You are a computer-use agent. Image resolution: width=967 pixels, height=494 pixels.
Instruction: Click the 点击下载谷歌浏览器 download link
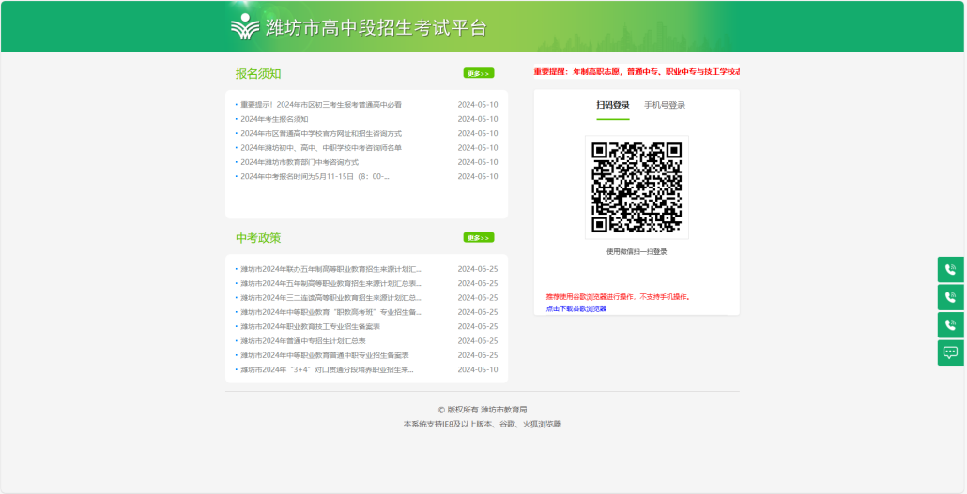[x=576, y=308]
